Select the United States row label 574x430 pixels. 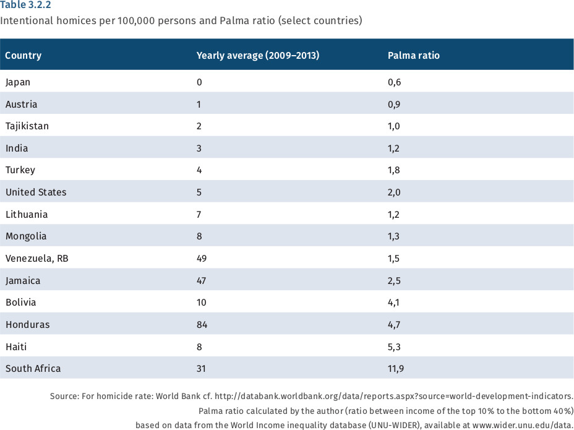[36, 192]
